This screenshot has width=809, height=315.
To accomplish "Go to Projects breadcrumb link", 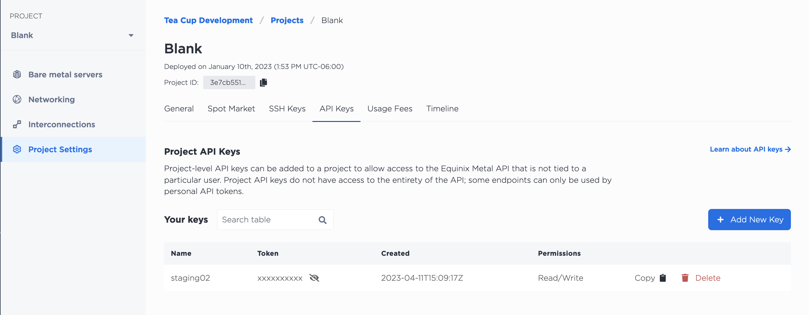I will (x=287, y=20).
